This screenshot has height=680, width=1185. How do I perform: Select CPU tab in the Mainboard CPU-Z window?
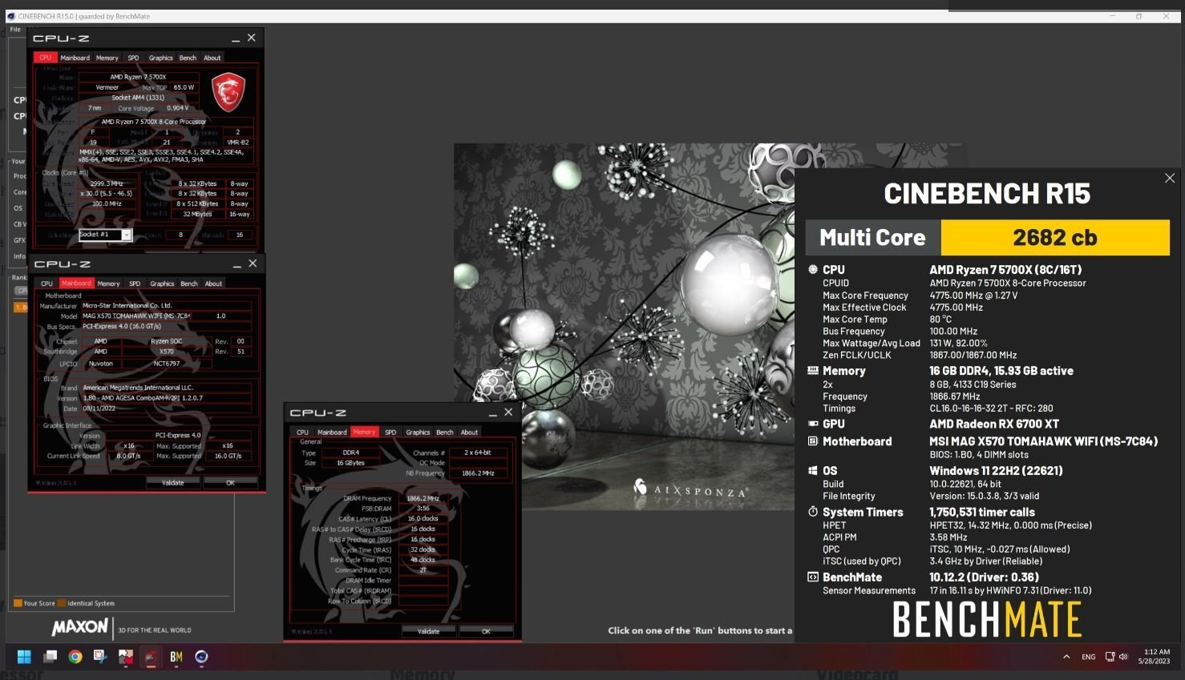click(47, 284)
